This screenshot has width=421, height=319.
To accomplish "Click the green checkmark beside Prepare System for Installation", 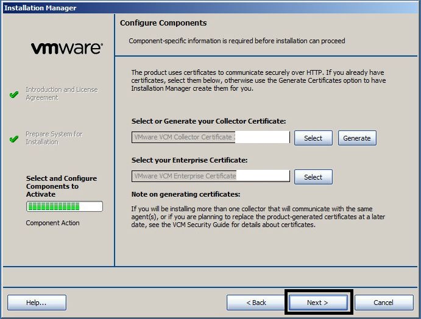I will click(15, 139).
